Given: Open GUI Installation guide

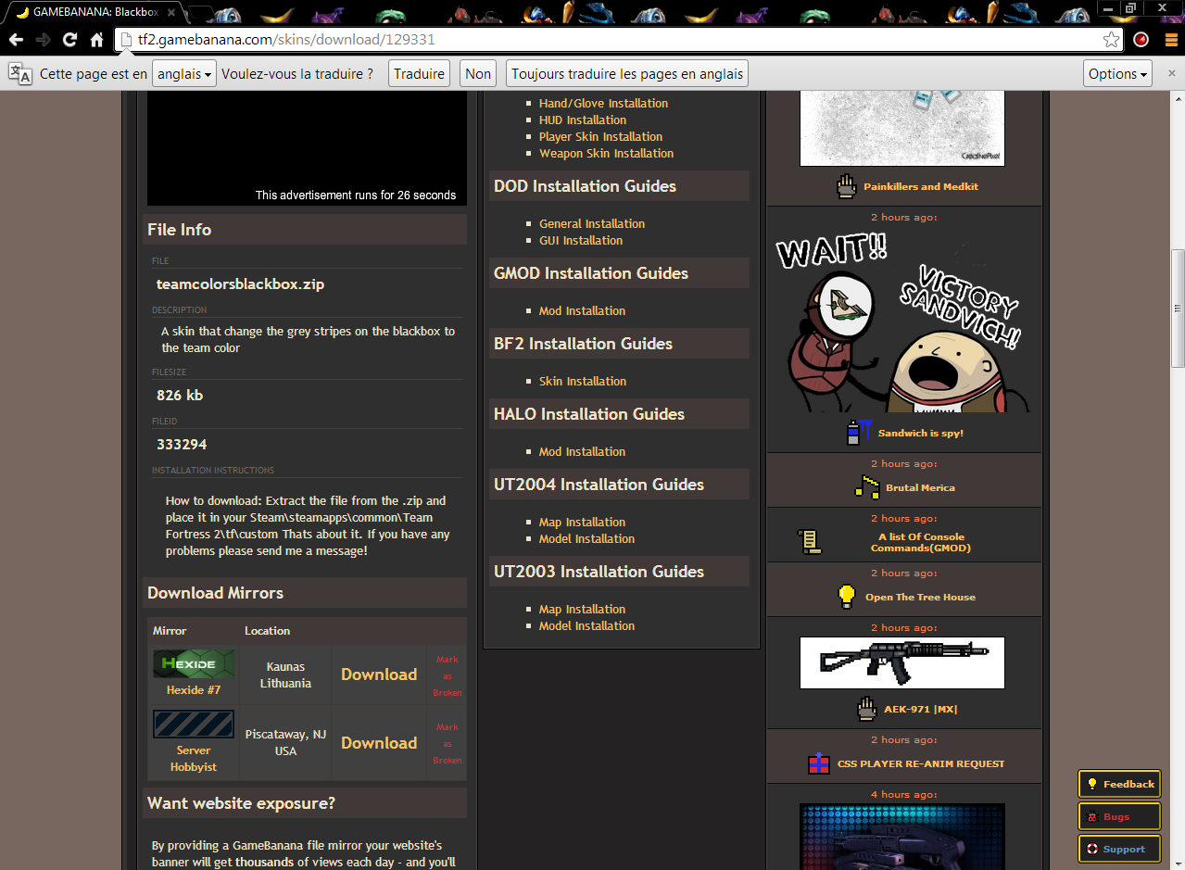Looking at the screenshot, I should 581,240.
